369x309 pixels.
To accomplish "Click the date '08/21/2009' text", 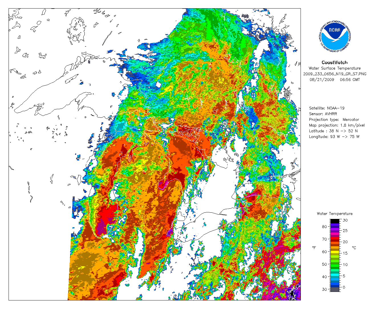I will (322, 80).
